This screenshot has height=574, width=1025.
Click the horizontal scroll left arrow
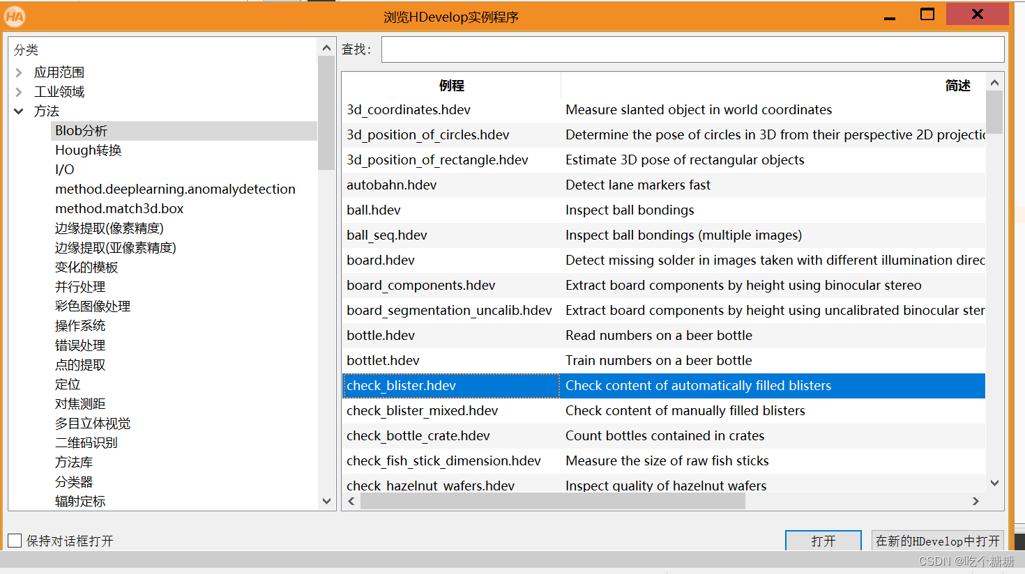[351, 501]
